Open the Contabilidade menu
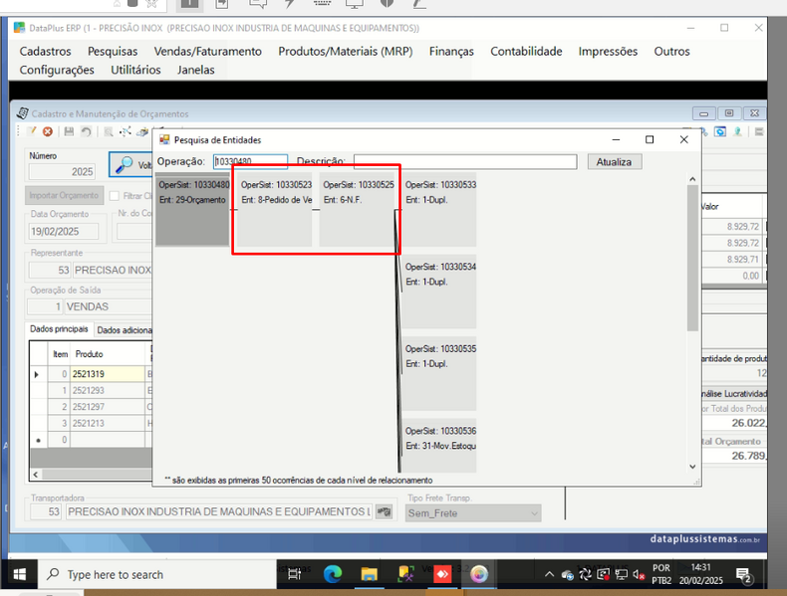Image resolution: width=787 pixels, height=596 pixels. [526, 51]
